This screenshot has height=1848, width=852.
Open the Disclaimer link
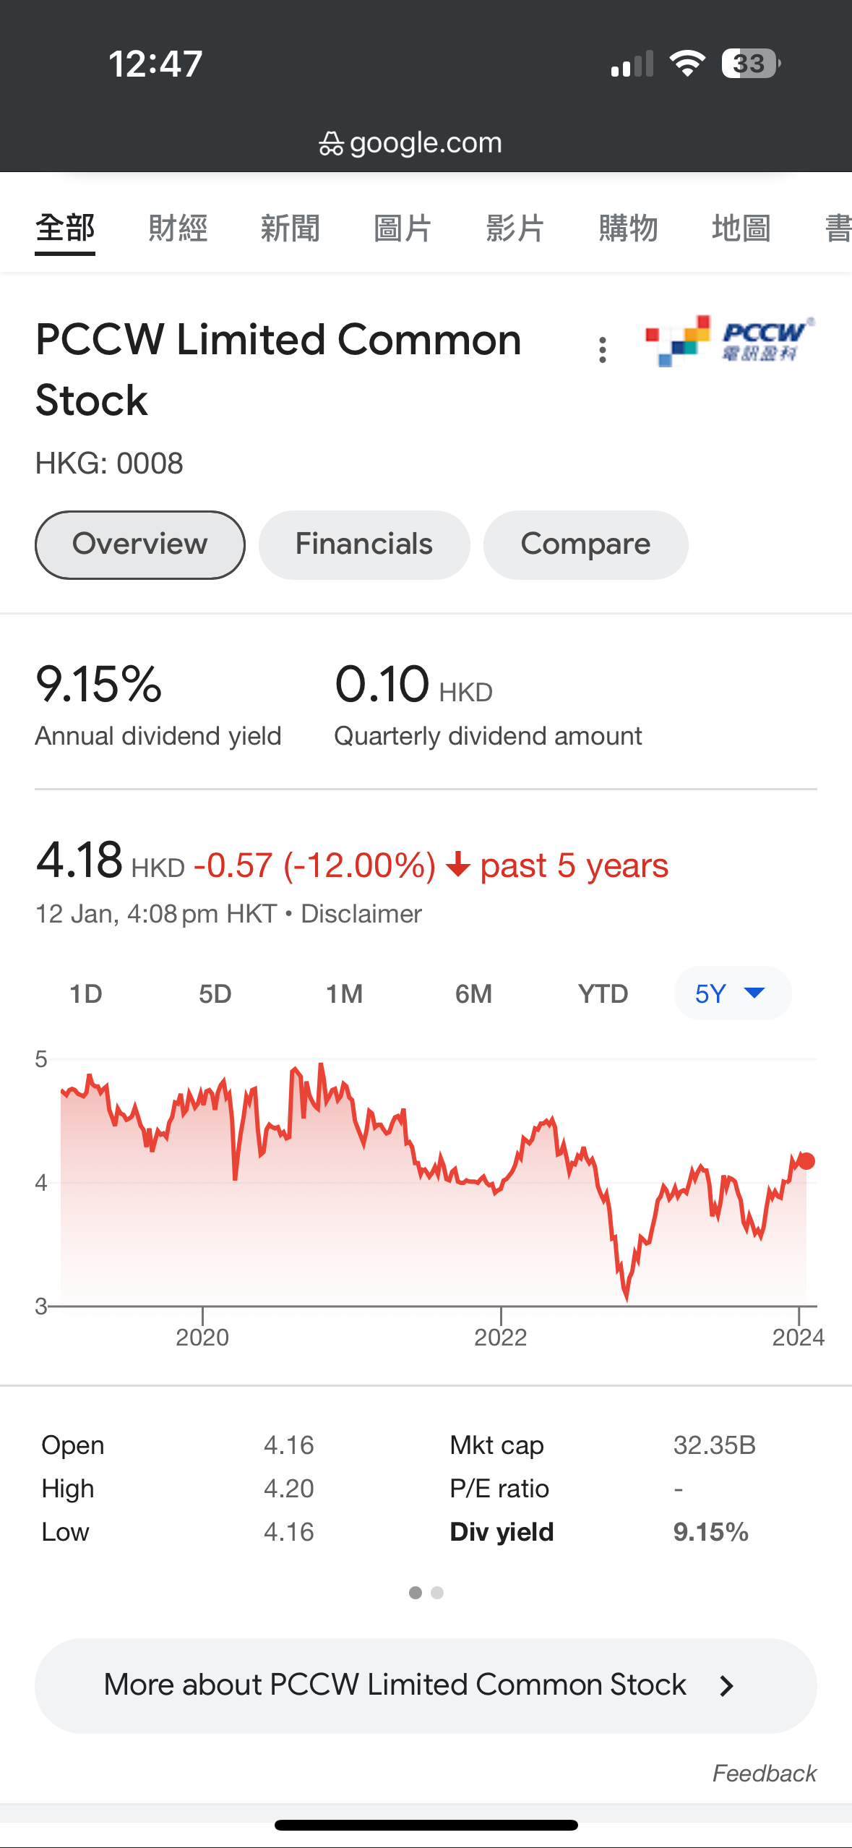[361, 914]
